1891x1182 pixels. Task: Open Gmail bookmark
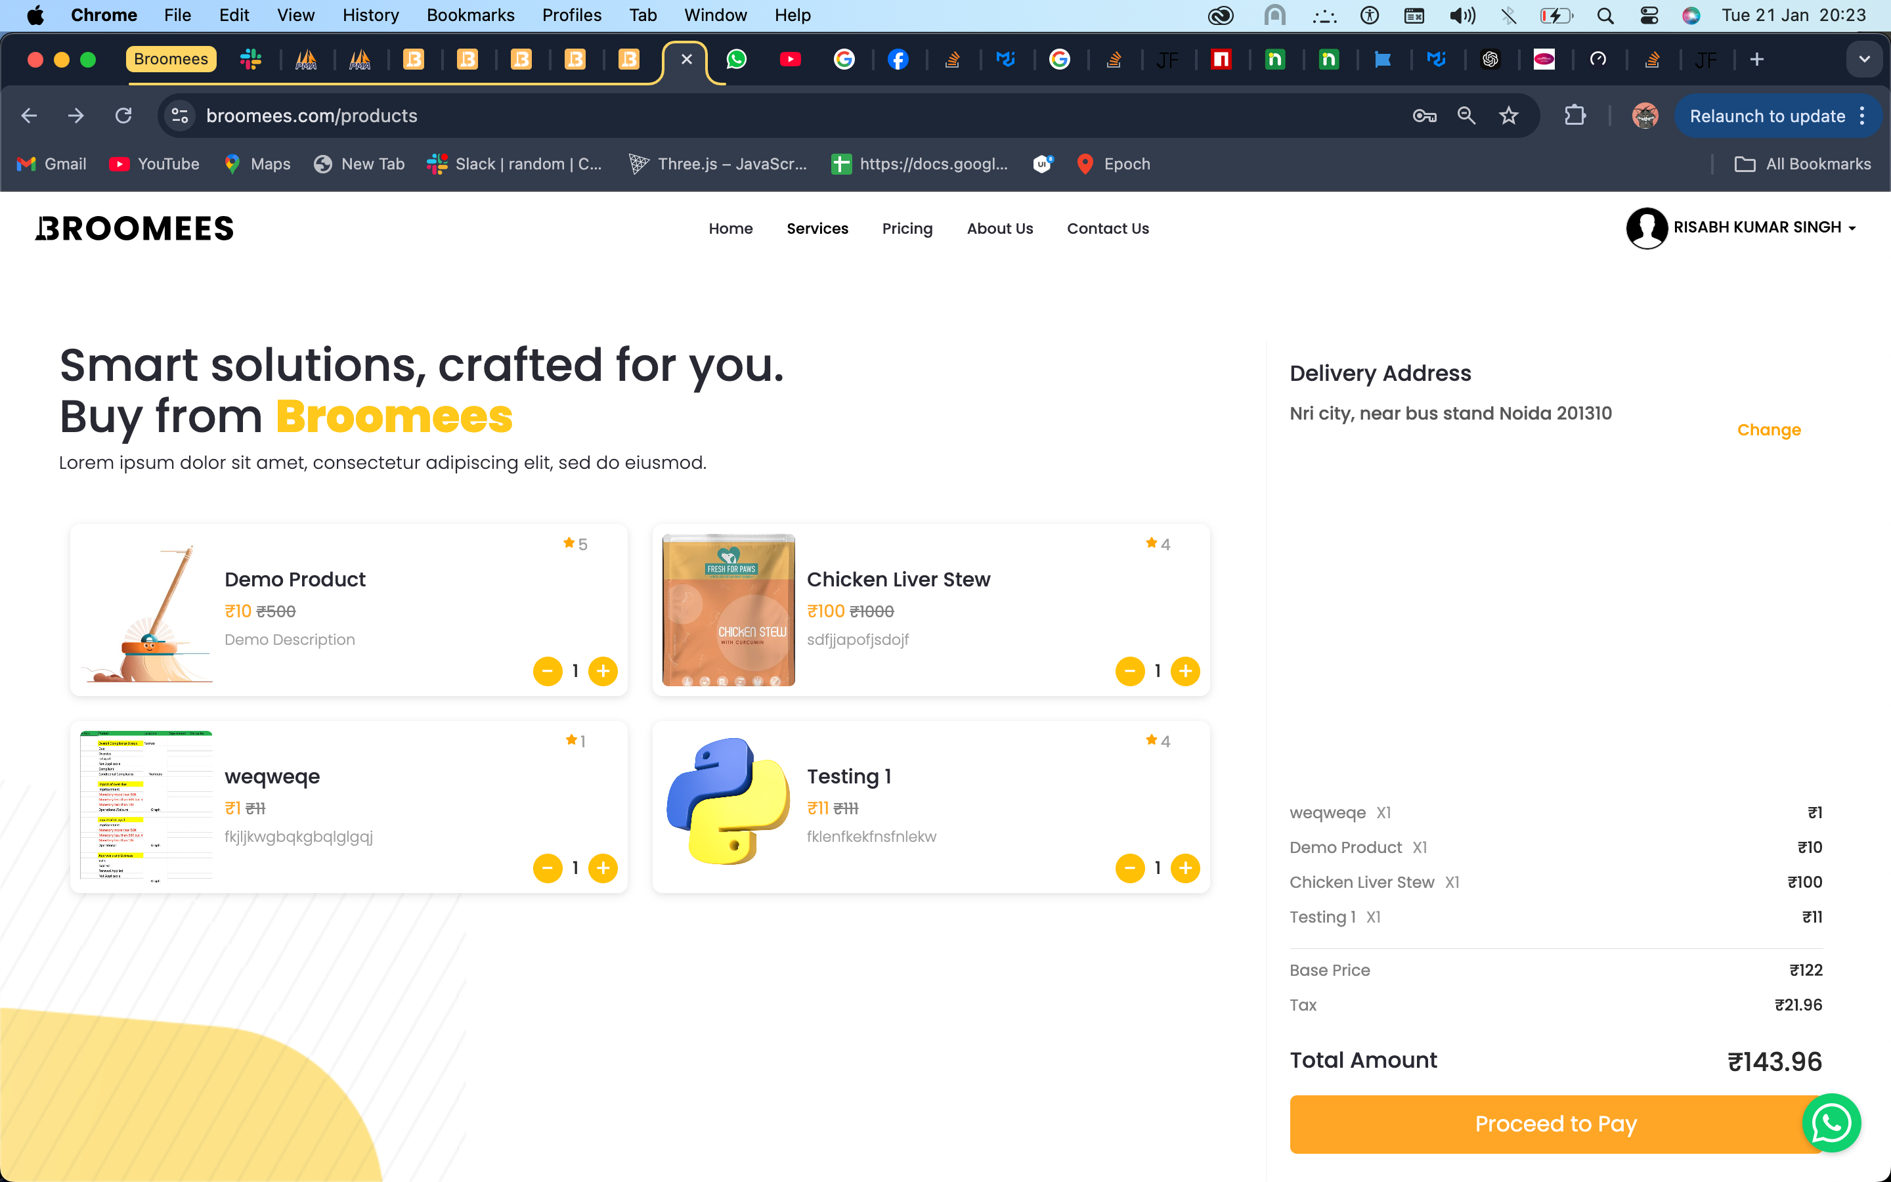click(x=52, y=164)
